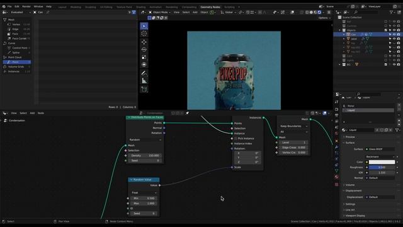Choose the Rotate tool in the viewport toolbar
Viewport: 403px width, 227px height.
[144, 49]
